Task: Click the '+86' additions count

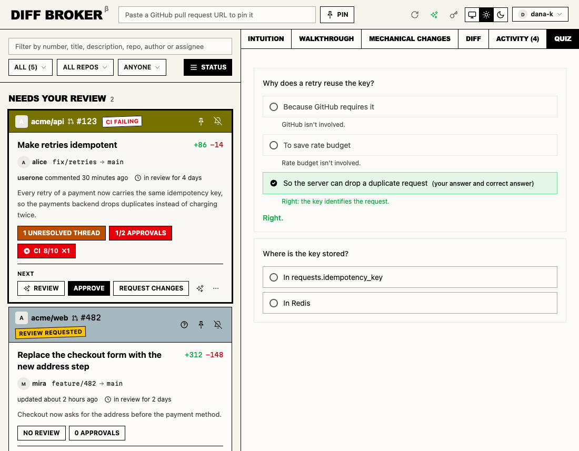Action: click(x=200, y=145)
